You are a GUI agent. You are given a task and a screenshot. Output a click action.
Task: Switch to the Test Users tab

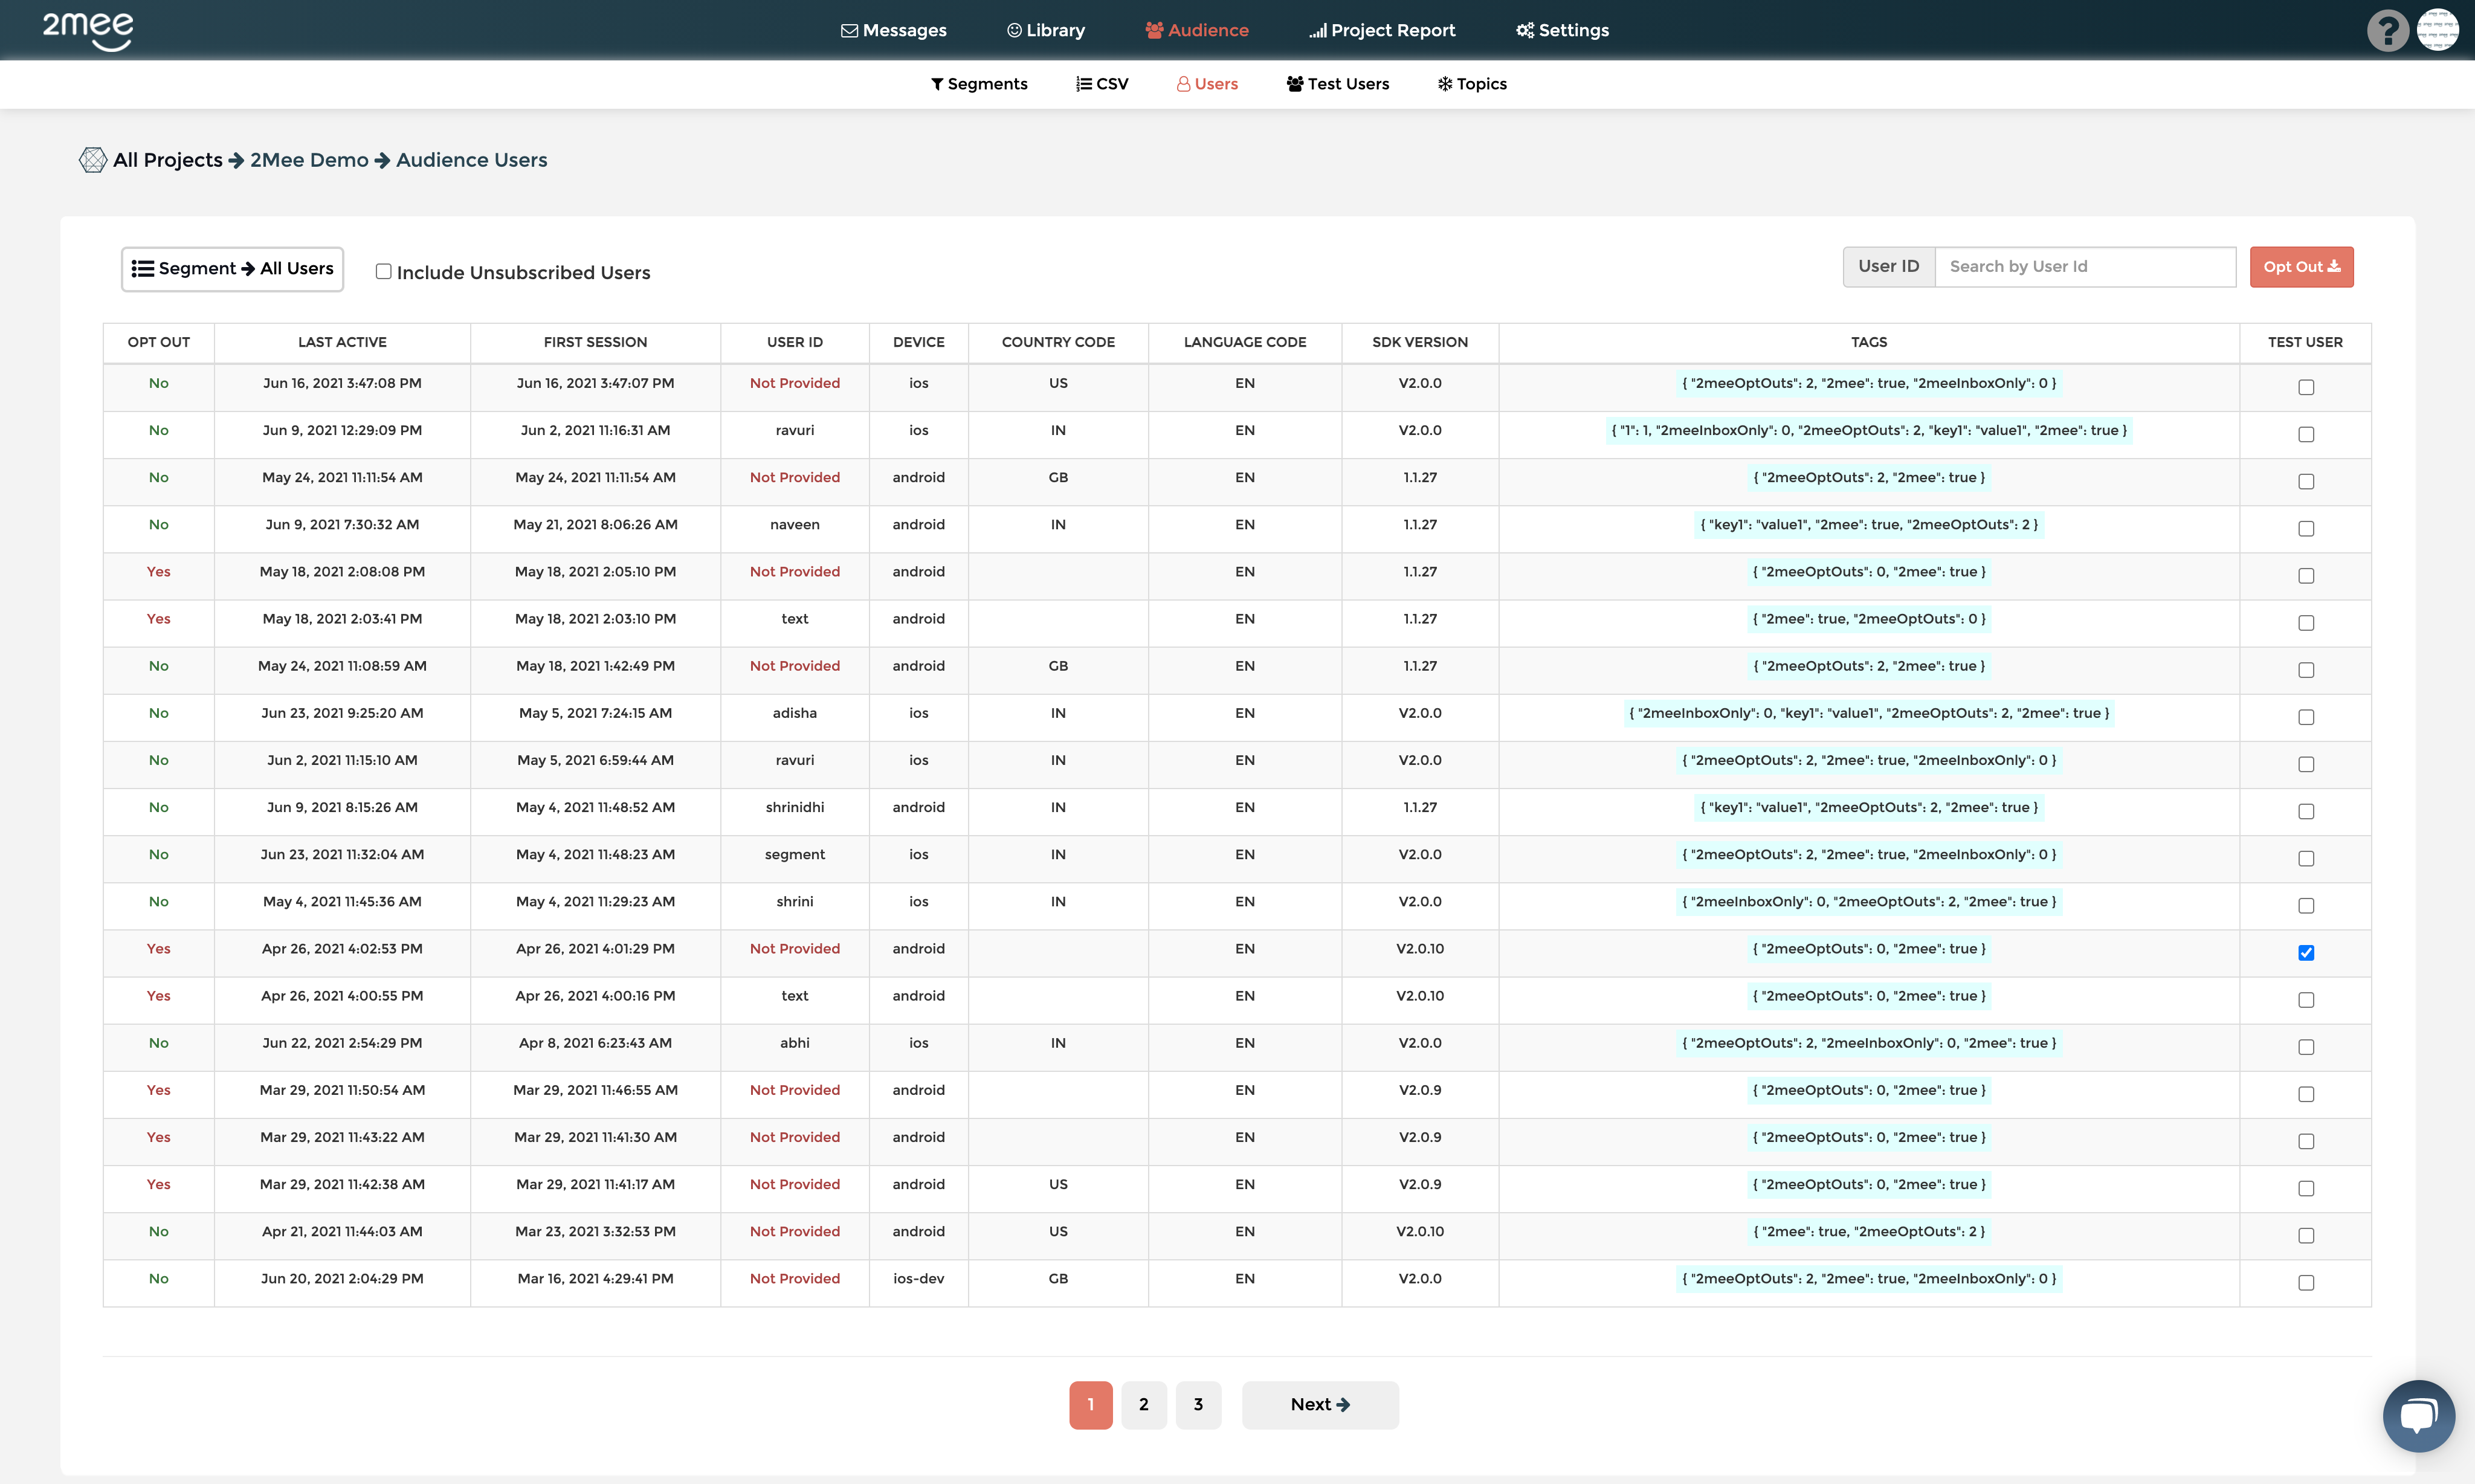tap(1338, 84)
